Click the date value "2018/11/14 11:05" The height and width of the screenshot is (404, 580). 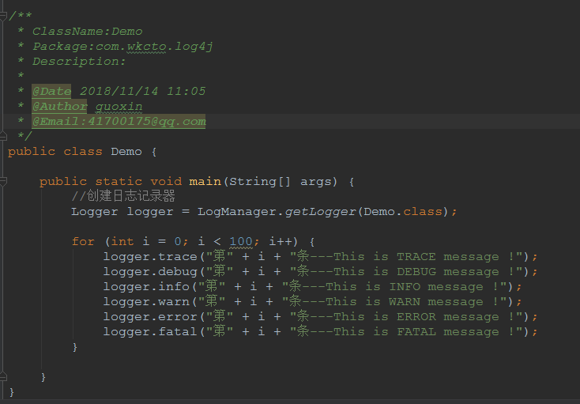point(142,92)
